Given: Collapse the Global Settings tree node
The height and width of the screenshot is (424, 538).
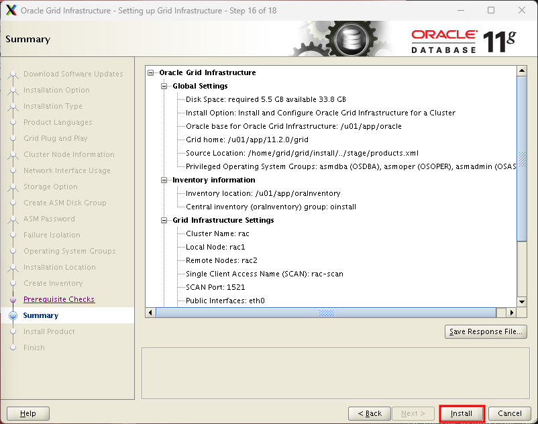Looking at the screenshot, I should (x=164, y=86).
